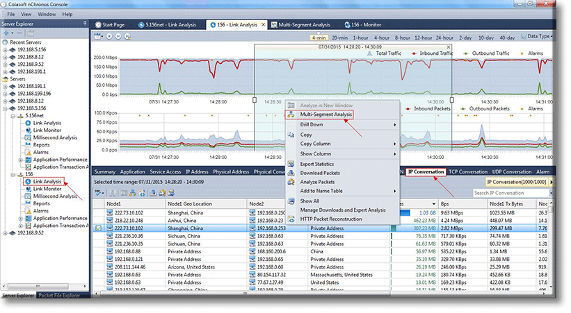Viewport: 571px width, 313px height.
Task: Click the Millisecond Analysis icon under 156
Action: click(x=28, y=196)
